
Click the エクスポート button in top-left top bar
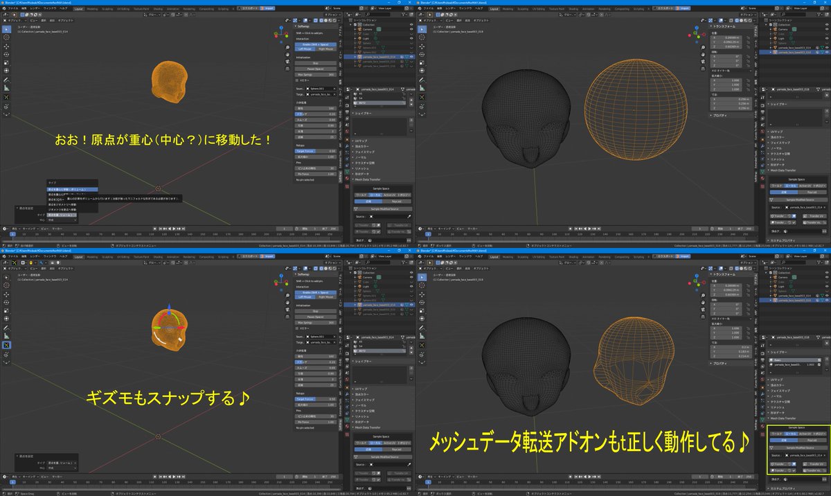point(248,8)
